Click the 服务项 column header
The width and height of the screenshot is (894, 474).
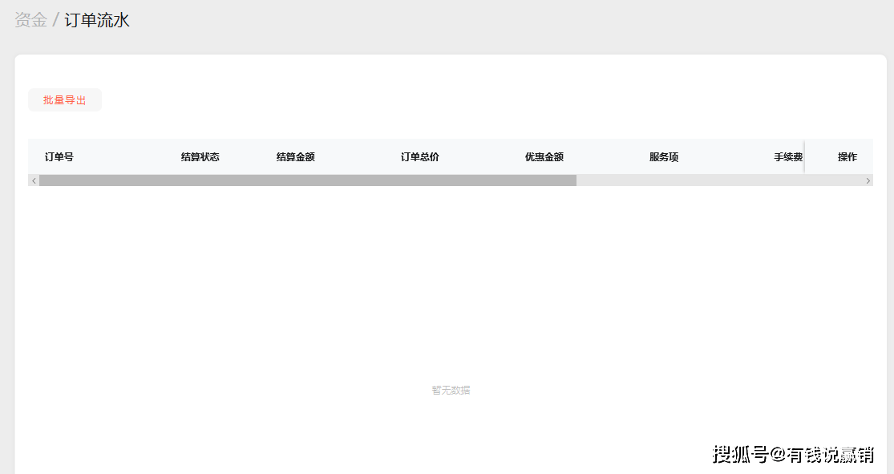coord(664,156)
